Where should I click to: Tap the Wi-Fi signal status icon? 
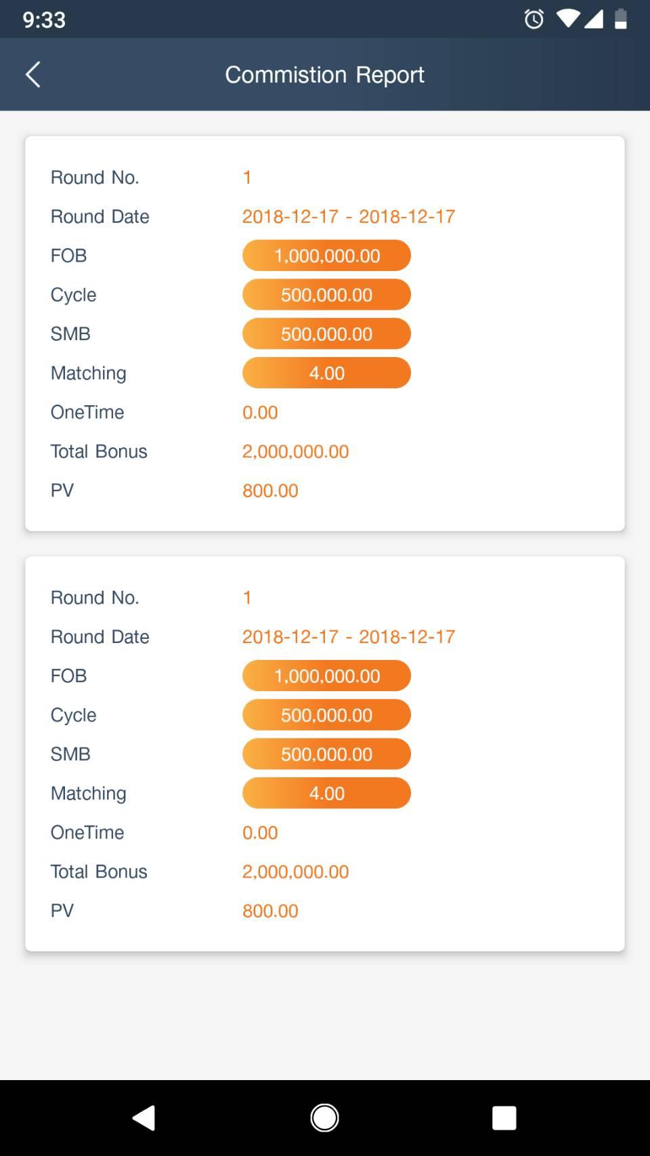coord(567,19)
